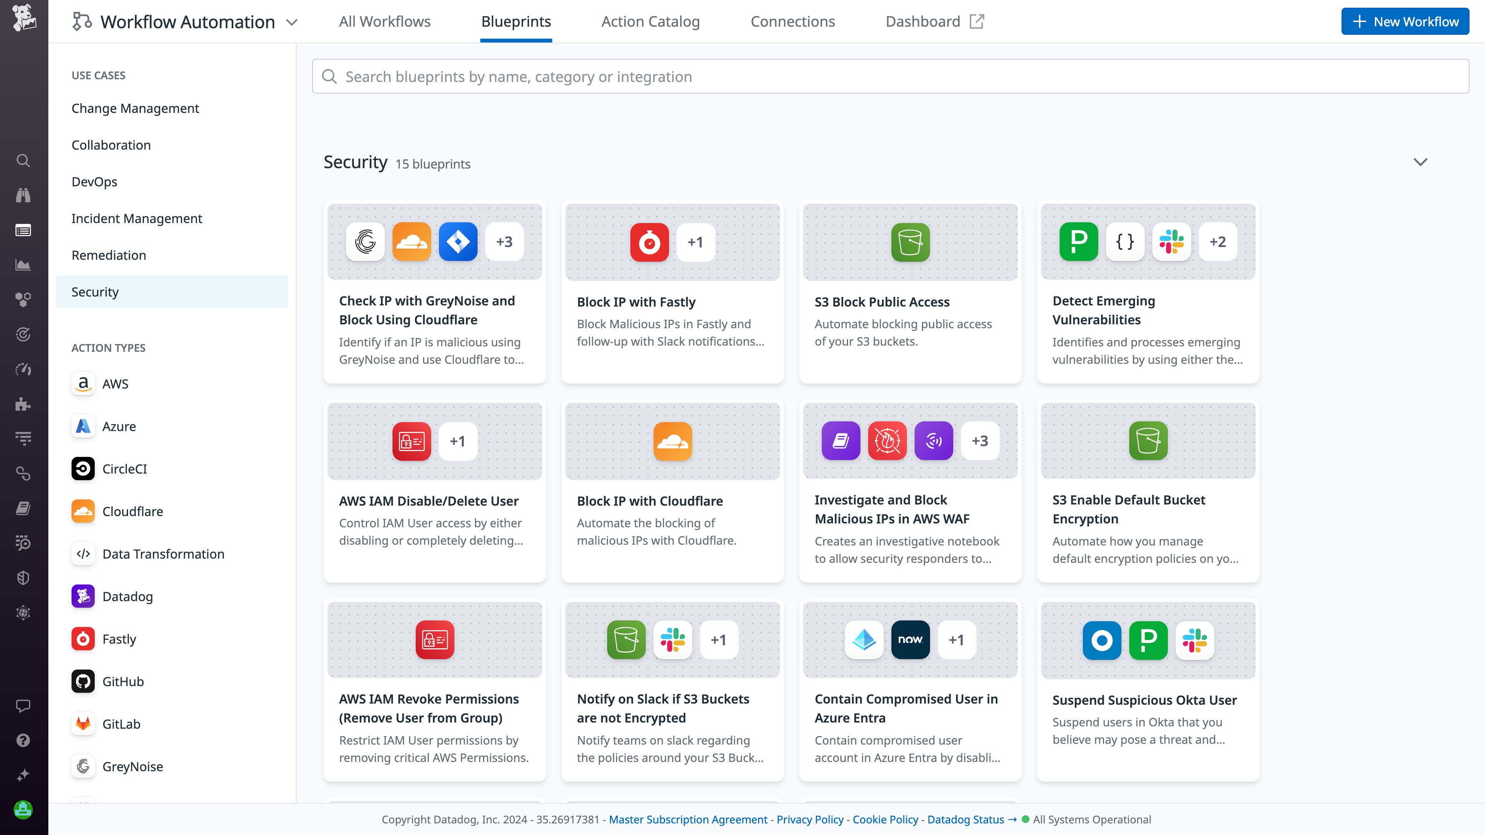1485x835 pixels.
Task: Select the Security use case in the sidebar
Action: click(x=94, y=291)
